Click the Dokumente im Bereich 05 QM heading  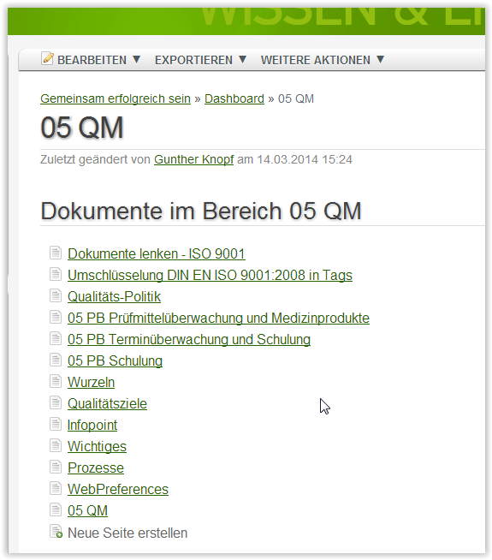[201, 211]
